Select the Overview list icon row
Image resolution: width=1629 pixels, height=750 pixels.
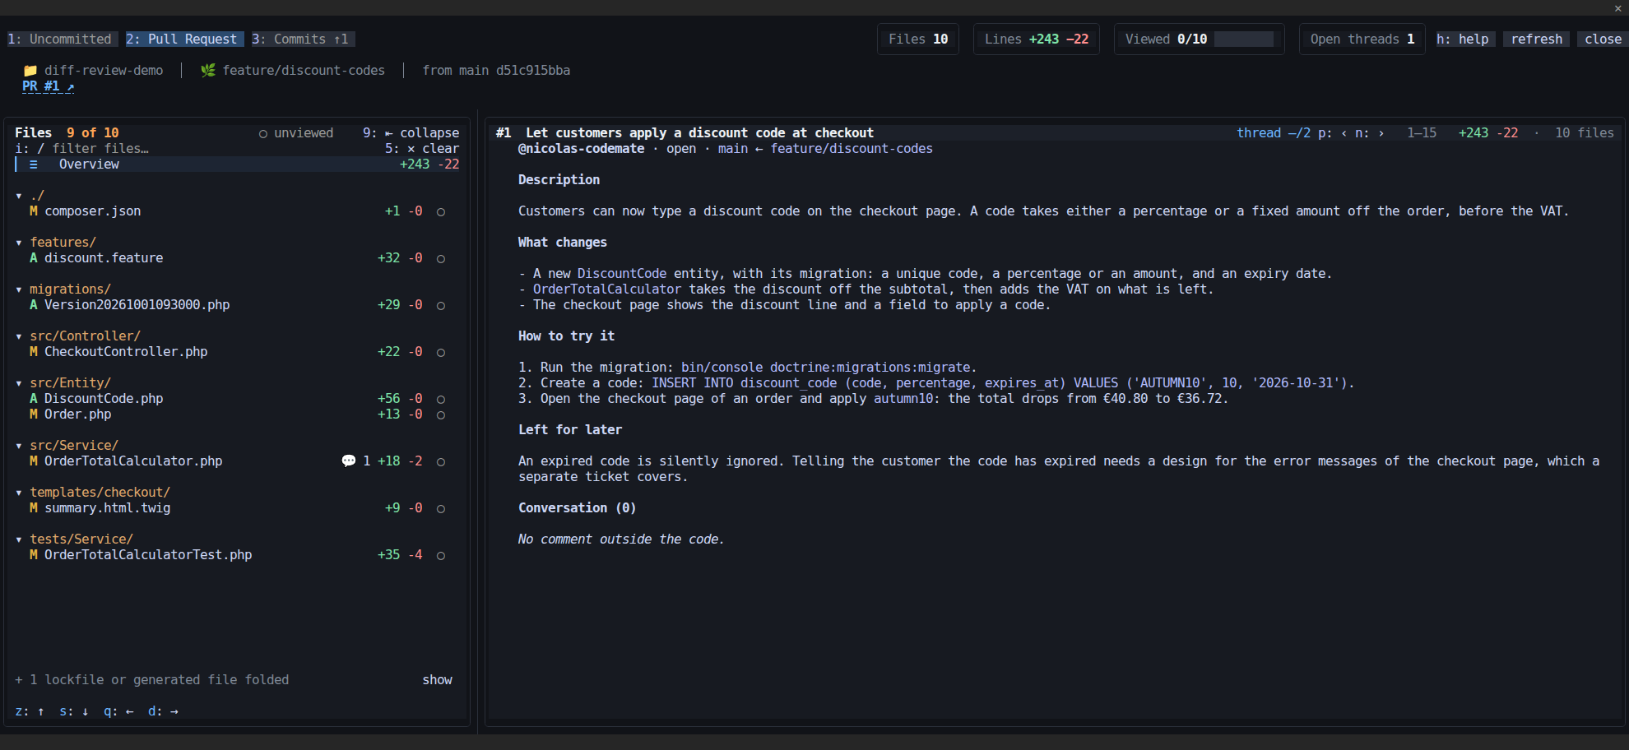[x=237, y=164]
